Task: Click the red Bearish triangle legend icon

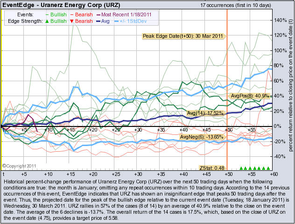Action: [x=72, y=21]
